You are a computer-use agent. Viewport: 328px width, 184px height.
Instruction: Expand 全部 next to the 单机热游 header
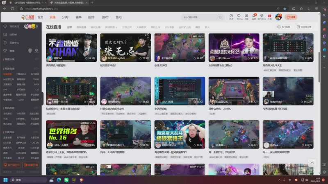(x=36, y=108)
